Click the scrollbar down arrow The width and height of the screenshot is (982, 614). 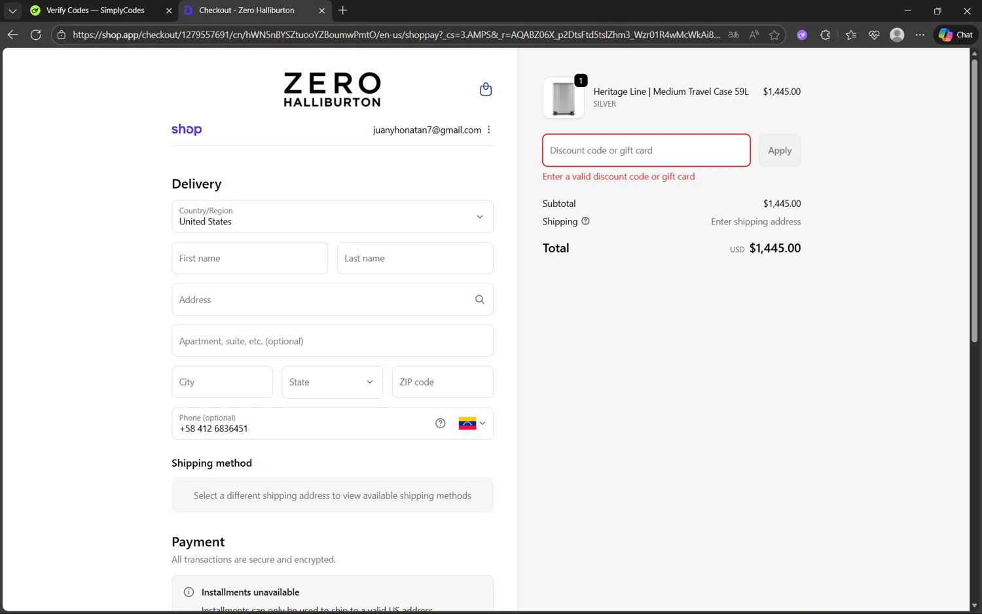point(974,606)
